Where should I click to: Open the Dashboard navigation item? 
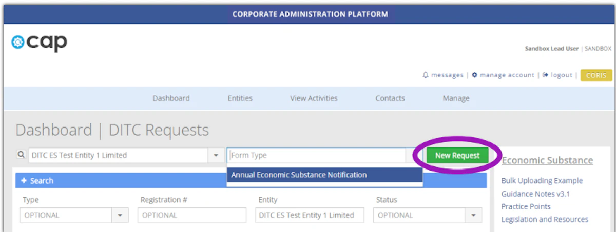171,98
